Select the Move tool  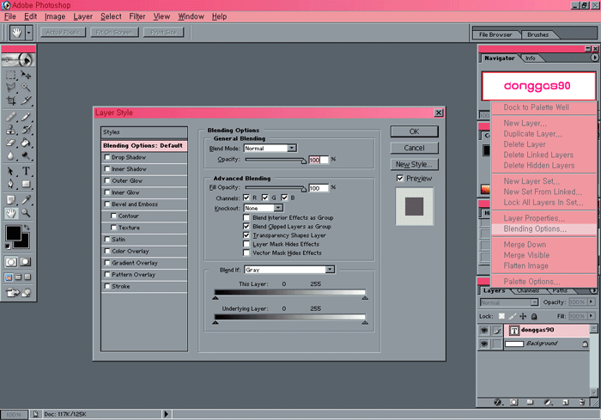(x=26, y=75)
